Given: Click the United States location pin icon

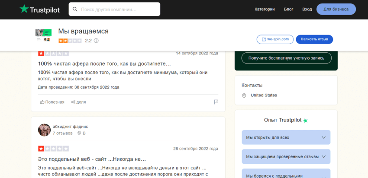Looking at the screenshot, I should pos(244,95).
